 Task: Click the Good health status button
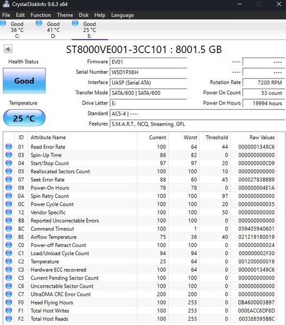[24, 81]
